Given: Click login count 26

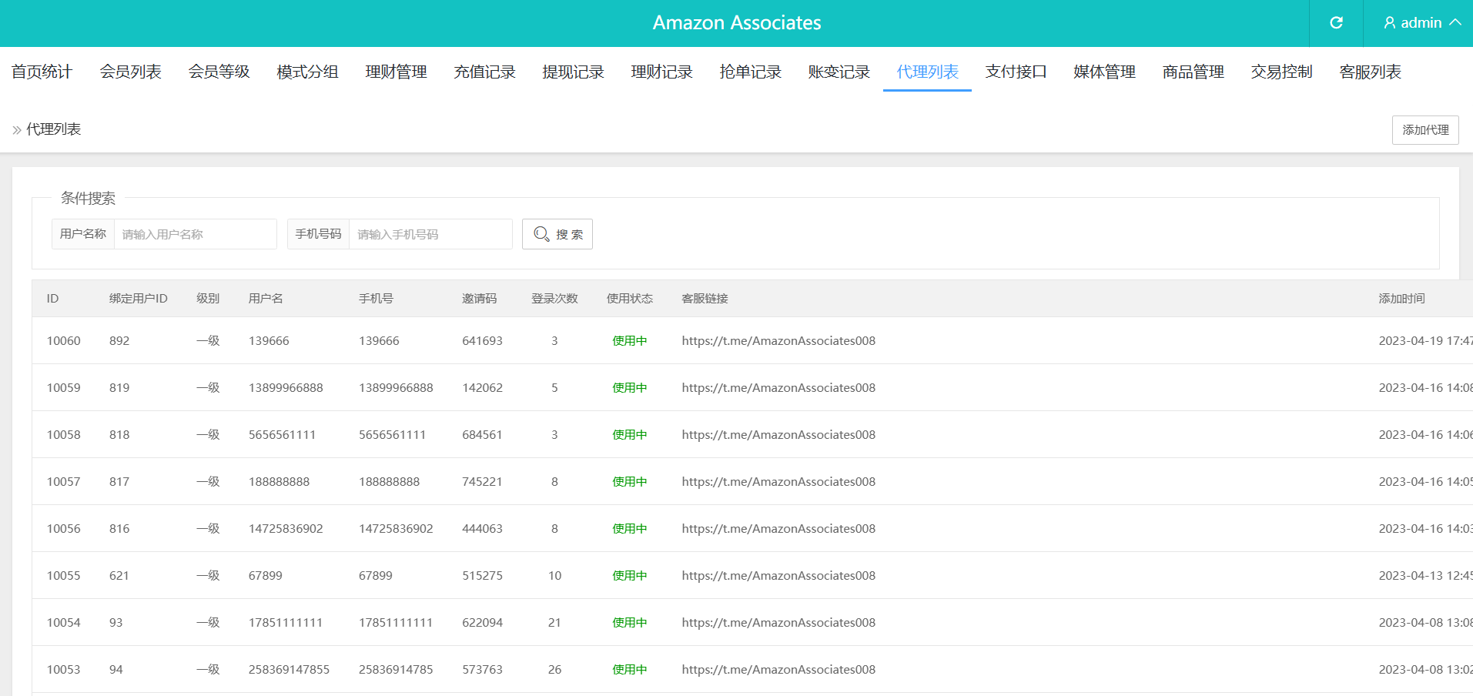Looking at the screenshot, I should coord(554,669).
